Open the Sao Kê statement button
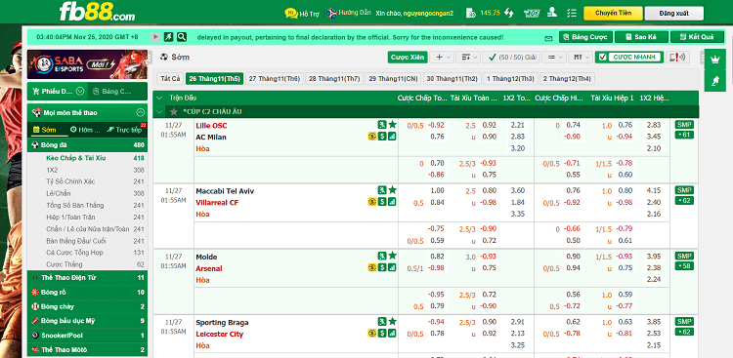Image resolution: width=733 pixels, height=358 pixels. tap(641, 37)
